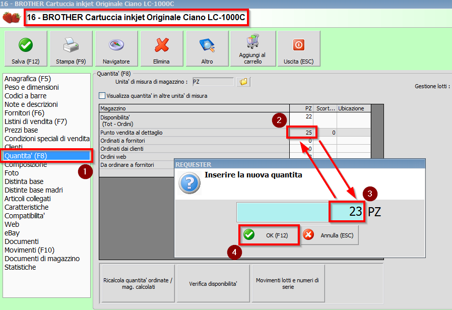Select Quantita' (F8) in sidebar

coord(47,156)
